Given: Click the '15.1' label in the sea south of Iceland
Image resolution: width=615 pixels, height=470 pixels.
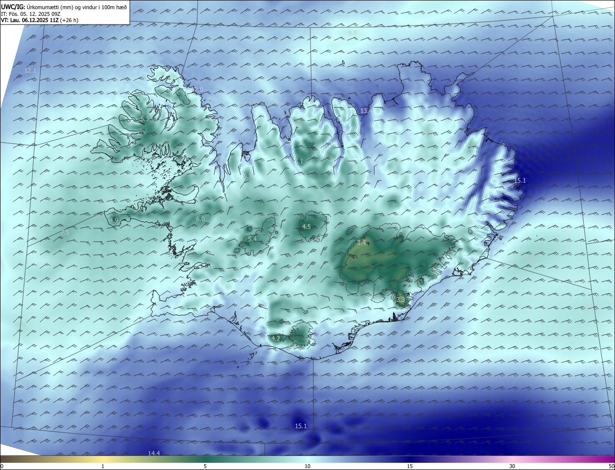Looking at the screenshot, I should [301, 426].
